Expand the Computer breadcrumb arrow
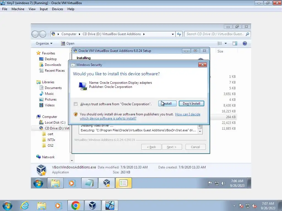Screen dimensions: 282x211 tap(80, 34)
